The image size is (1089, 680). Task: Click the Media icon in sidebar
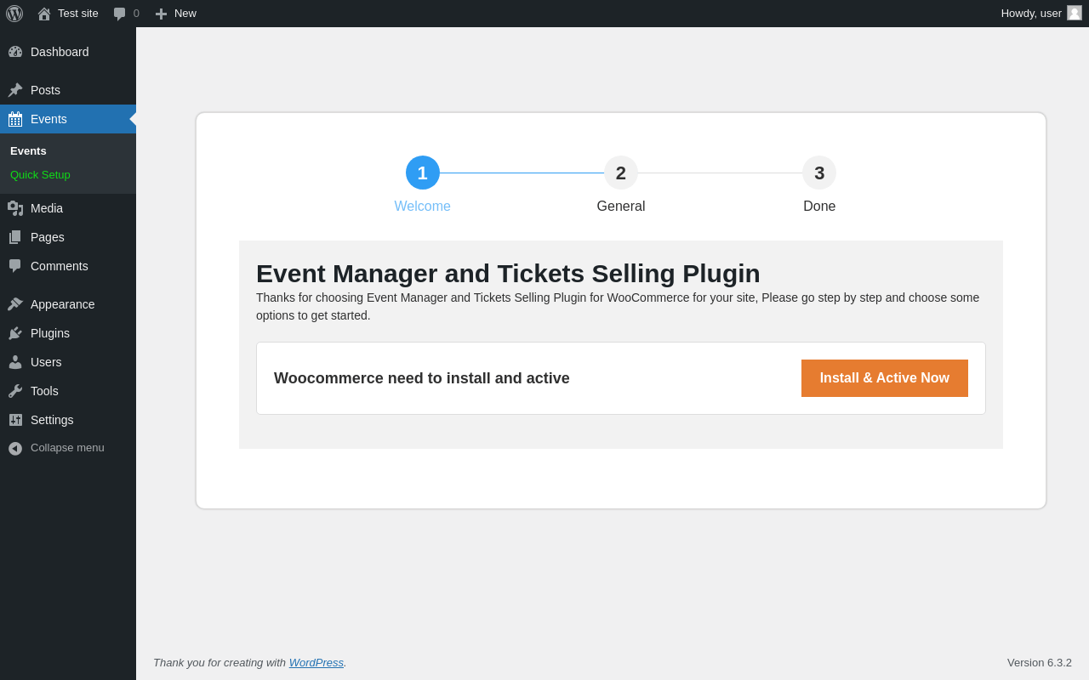coord(15,208)
